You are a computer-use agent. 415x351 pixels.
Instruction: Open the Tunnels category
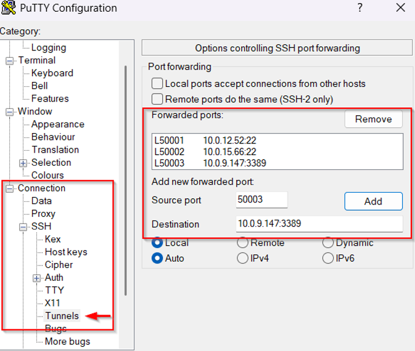coord(62,316)
